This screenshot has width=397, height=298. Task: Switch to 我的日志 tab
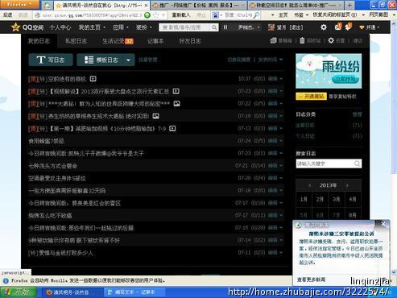point(39,41)
